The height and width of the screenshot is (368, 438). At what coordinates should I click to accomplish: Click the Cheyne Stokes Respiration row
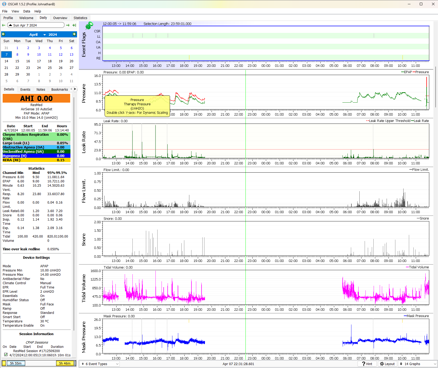coord(37,137)
